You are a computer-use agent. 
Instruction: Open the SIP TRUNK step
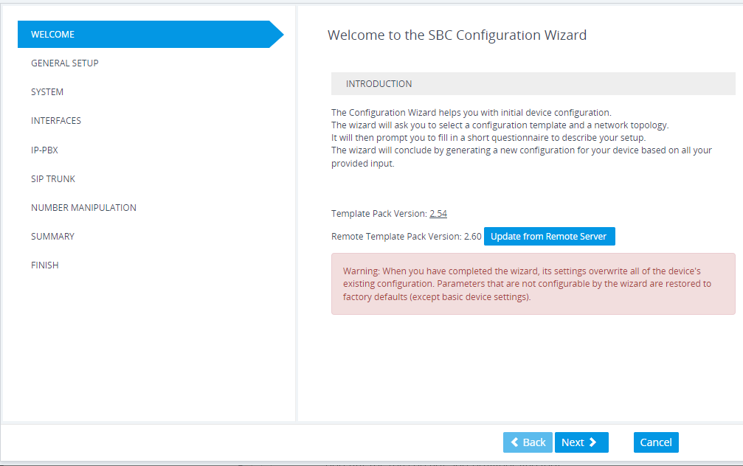click(53, 178)
